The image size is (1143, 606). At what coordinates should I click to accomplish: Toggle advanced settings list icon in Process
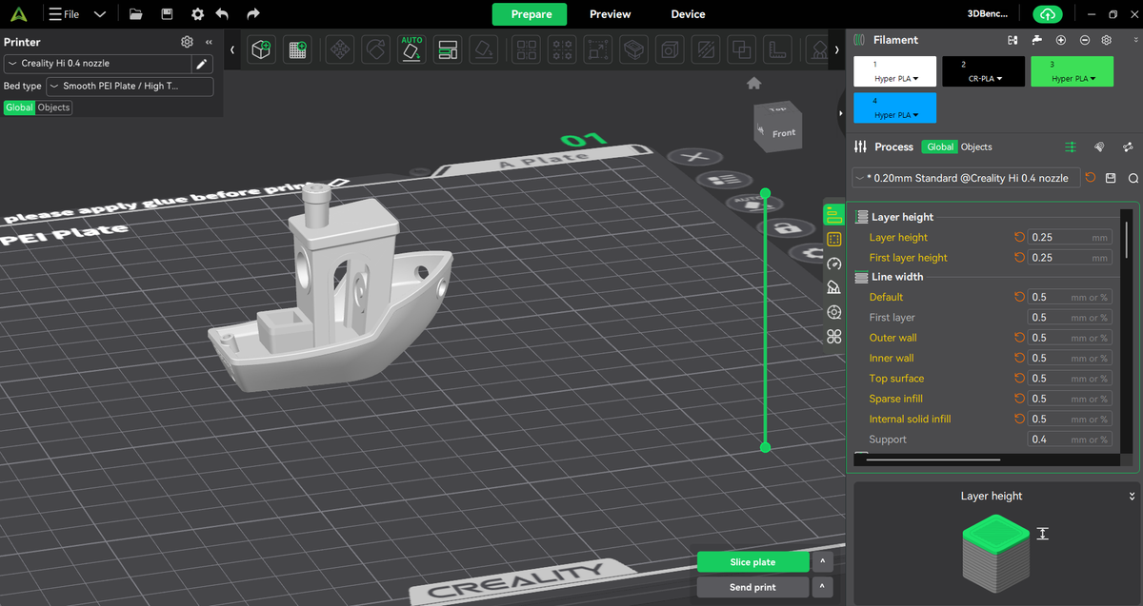(x=1071, y=147)
